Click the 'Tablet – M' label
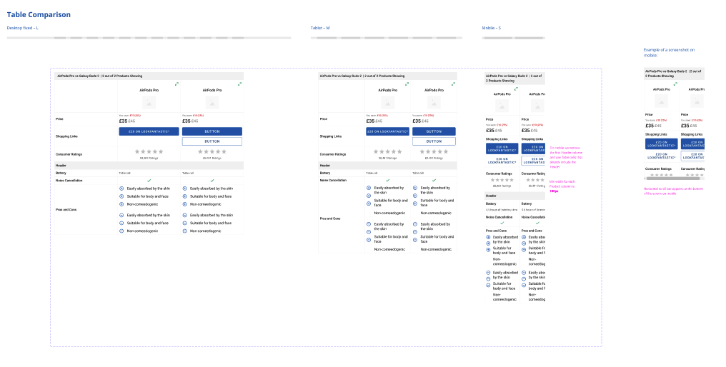 pyautogui.click(x=320, y=28)
